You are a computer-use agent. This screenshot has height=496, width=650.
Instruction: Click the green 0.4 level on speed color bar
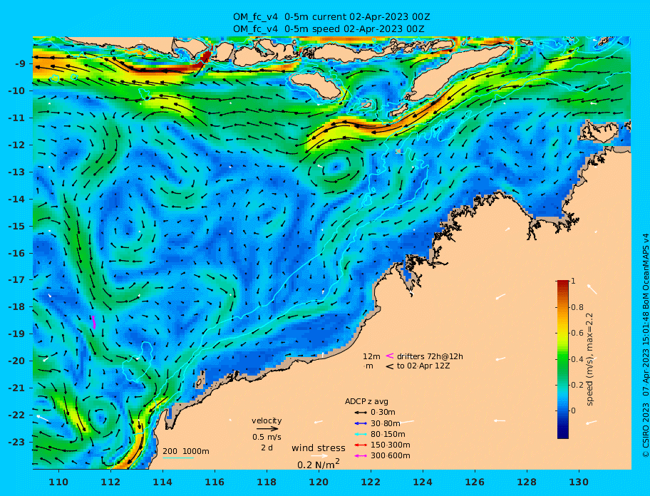click(x=563, y=359)
